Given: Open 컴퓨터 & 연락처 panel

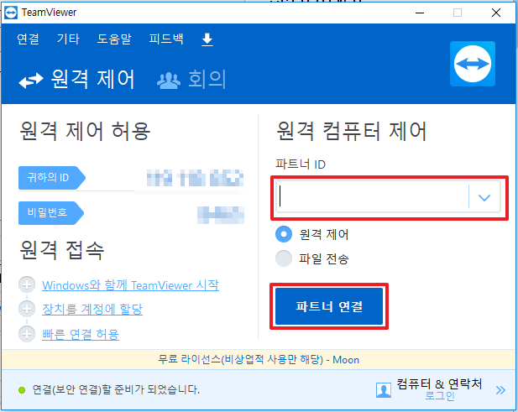Looking at the screenshot, I should click(439, 384).
